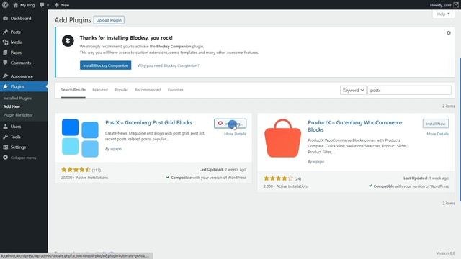Open the comments bubble in admin bar

coord(42,5)
